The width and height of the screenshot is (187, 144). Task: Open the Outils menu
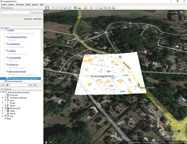click(x=28, y=5)
